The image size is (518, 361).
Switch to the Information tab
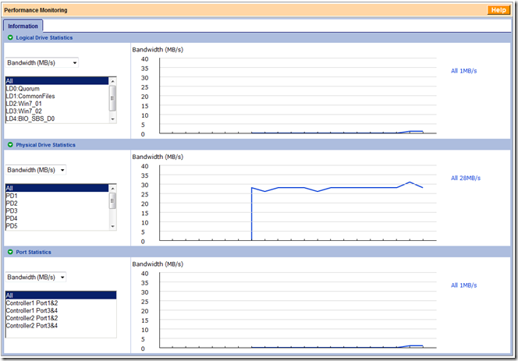[x=23, y=26]
